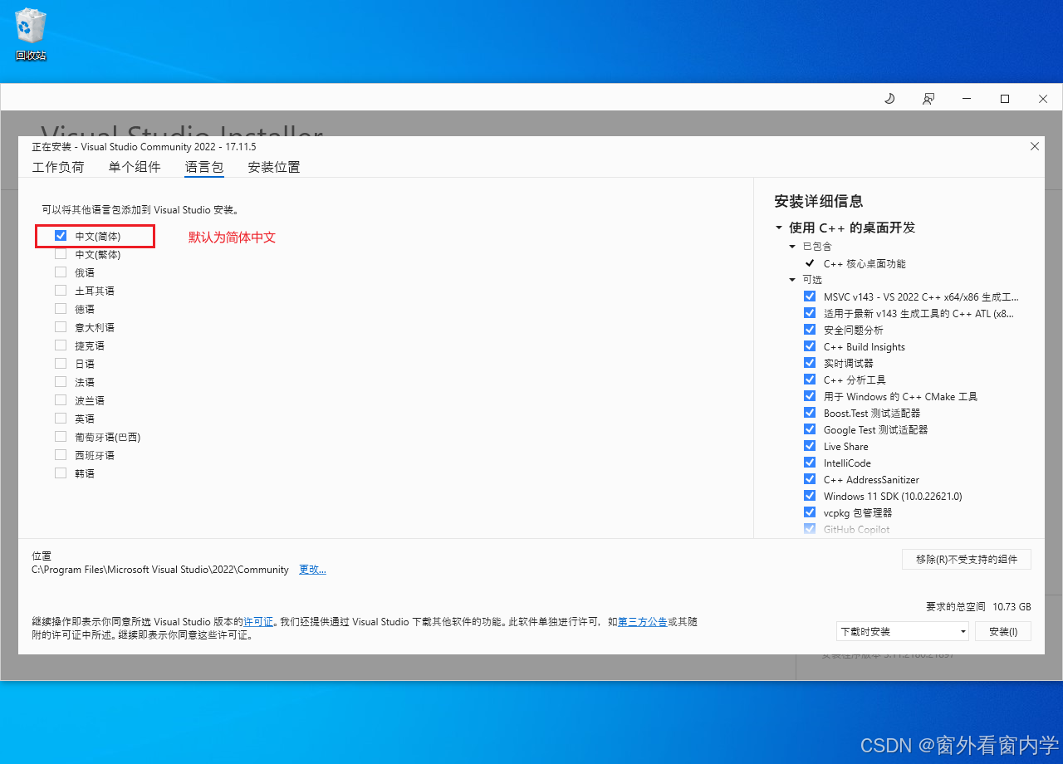Viewport: 1063px width, 764px height.
Task: Switch to the 单个组件 tab
Action: click(135, 167)
